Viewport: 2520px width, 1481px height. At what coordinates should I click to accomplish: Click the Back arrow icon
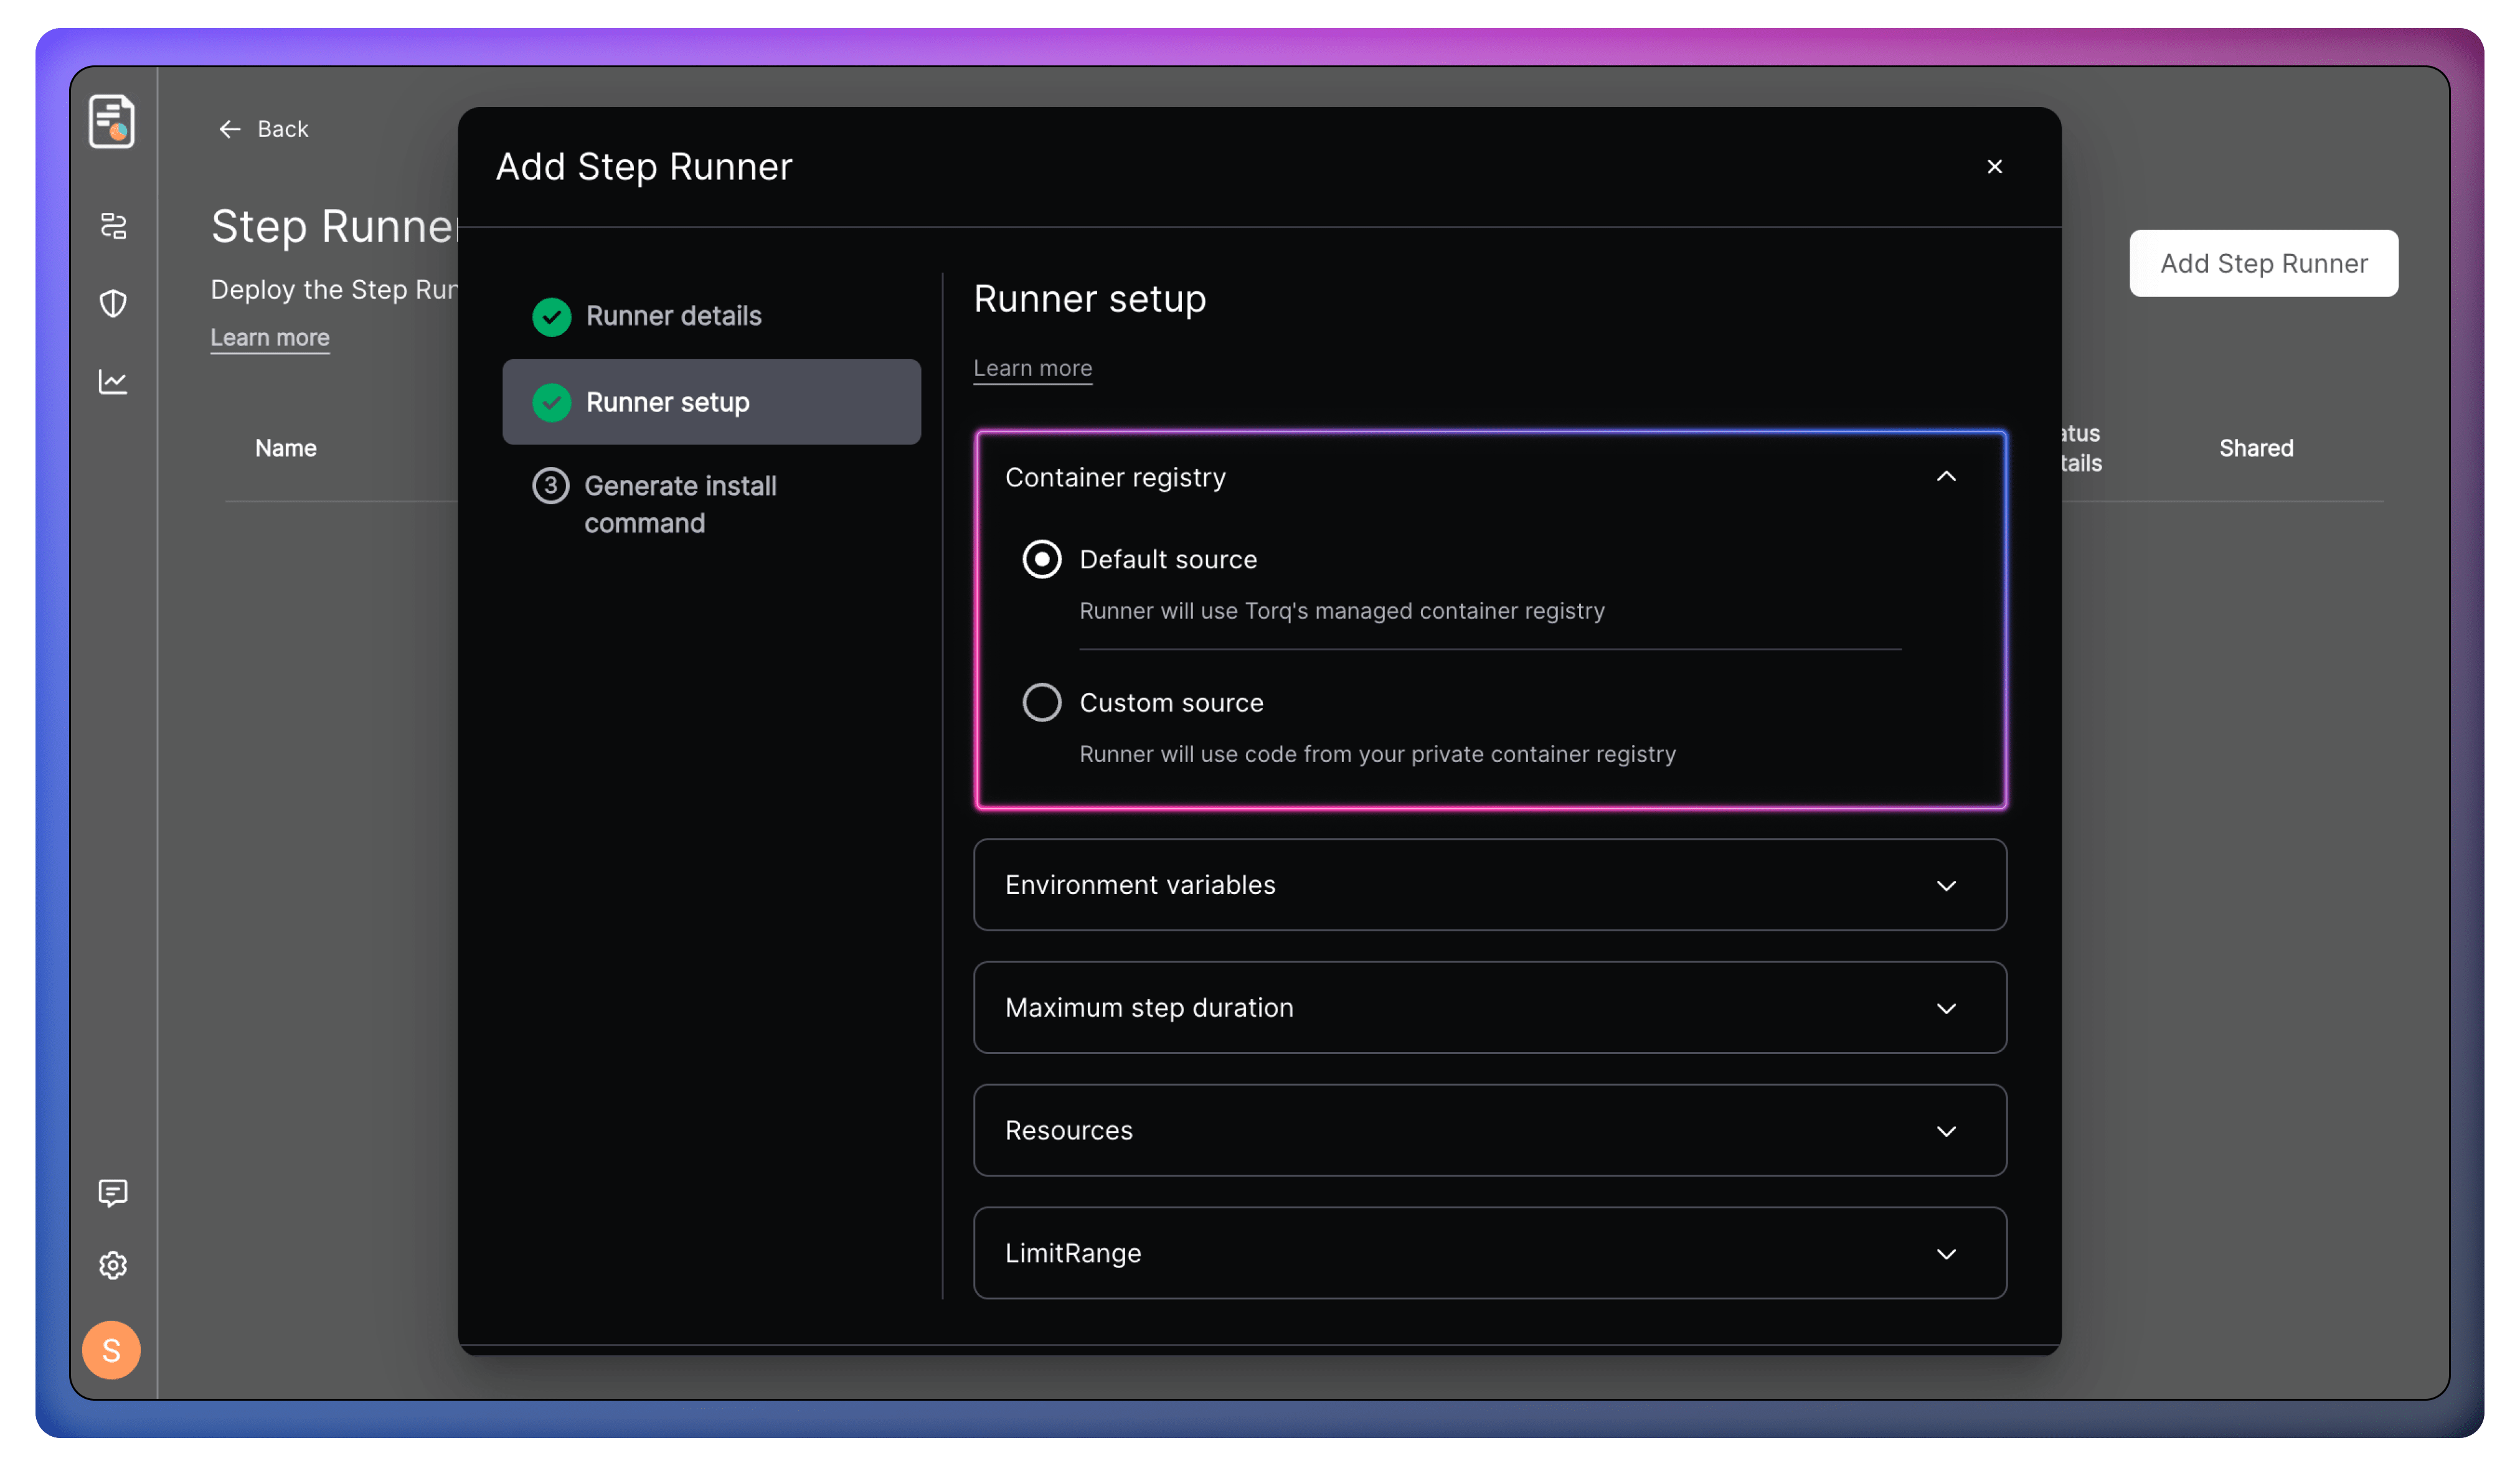pos(230,129)
